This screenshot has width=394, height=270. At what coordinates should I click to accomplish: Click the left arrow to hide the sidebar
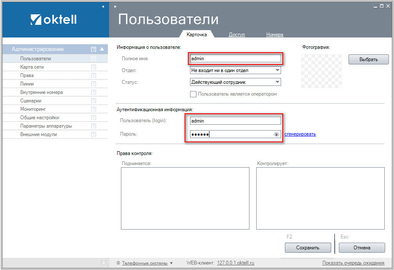pos(103,7)
